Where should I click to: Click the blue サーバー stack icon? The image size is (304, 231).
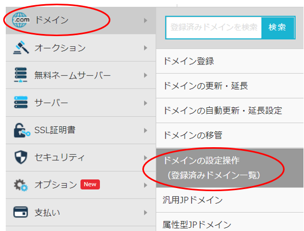pyautogui.click(x=21, y=102)
